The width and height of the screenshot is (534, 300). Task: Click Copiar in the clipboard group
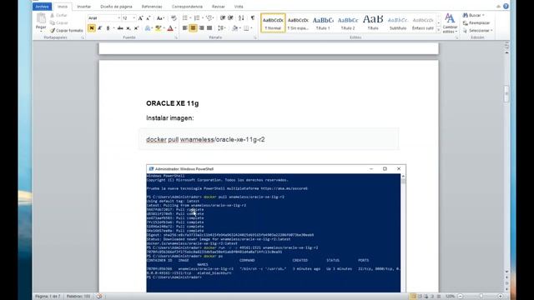click(59, 22)
